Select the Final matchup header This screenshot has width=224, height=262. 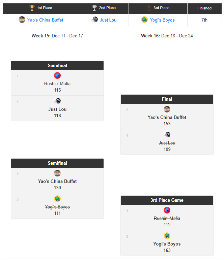coord(167,99)
